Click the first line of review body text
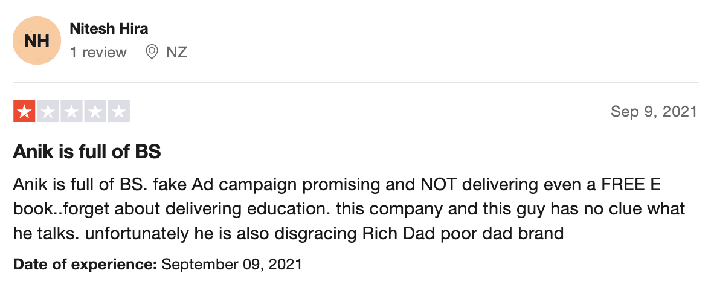The width and height of the screenshot is (714, 290). point(337,185)
